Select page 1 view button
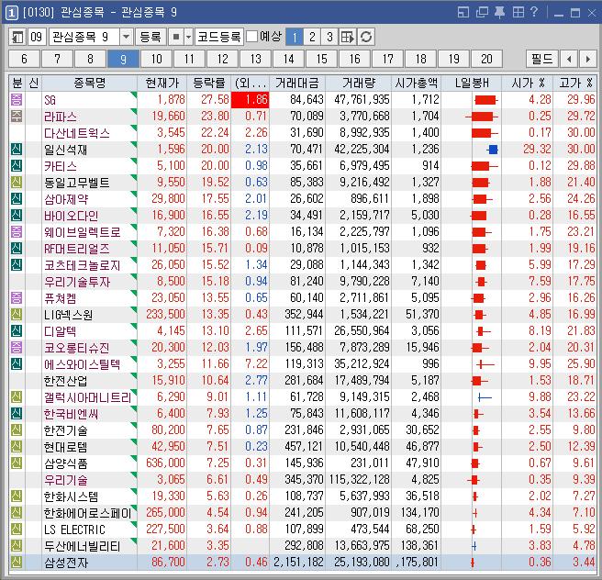 point(295,38)
